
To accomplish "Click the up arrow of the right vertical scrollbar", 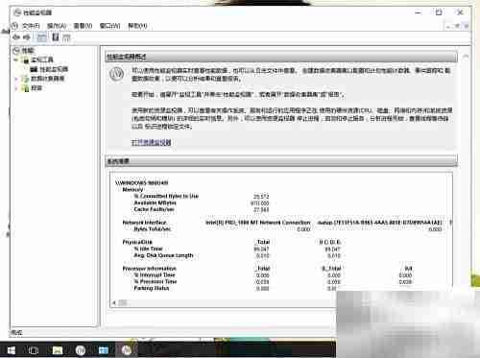I will tap(466, 57).
